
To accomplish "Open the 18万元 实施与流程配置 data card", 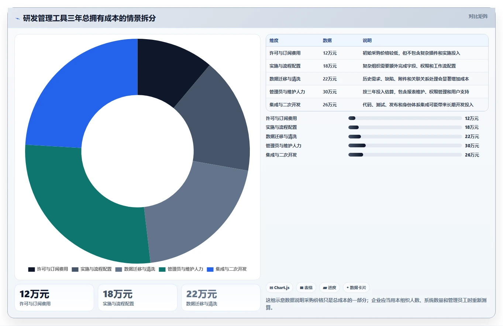I will point(138,298).
